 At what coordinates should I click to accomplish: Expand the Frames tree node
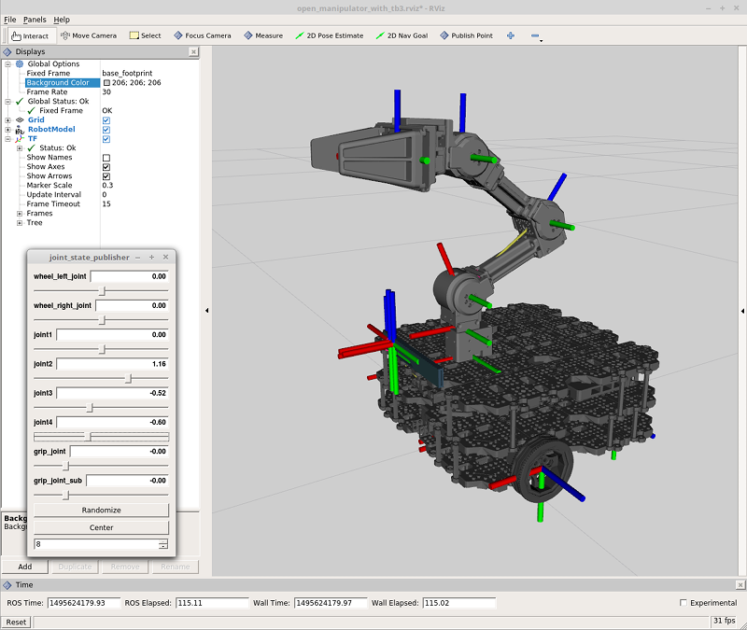pos(20,214)
